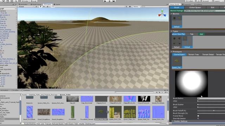225x126 pixels.
Task: Toggle scene effects image icon
Action: coord(47,7)
